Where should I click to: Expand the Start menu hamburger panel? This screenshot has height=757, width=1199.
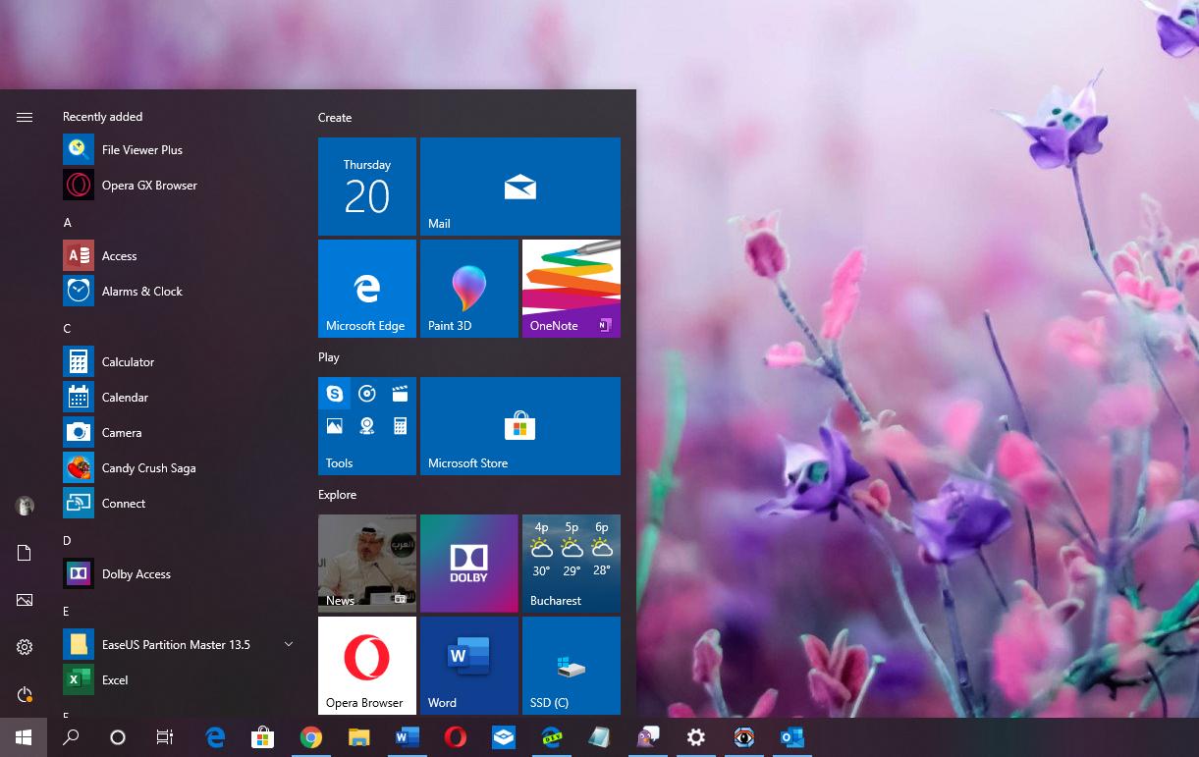pos(25,117)
